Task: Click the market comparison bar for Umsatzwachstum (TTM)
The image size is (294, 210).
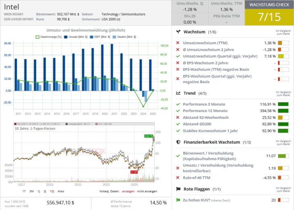Action: click(x=283, y=43)
